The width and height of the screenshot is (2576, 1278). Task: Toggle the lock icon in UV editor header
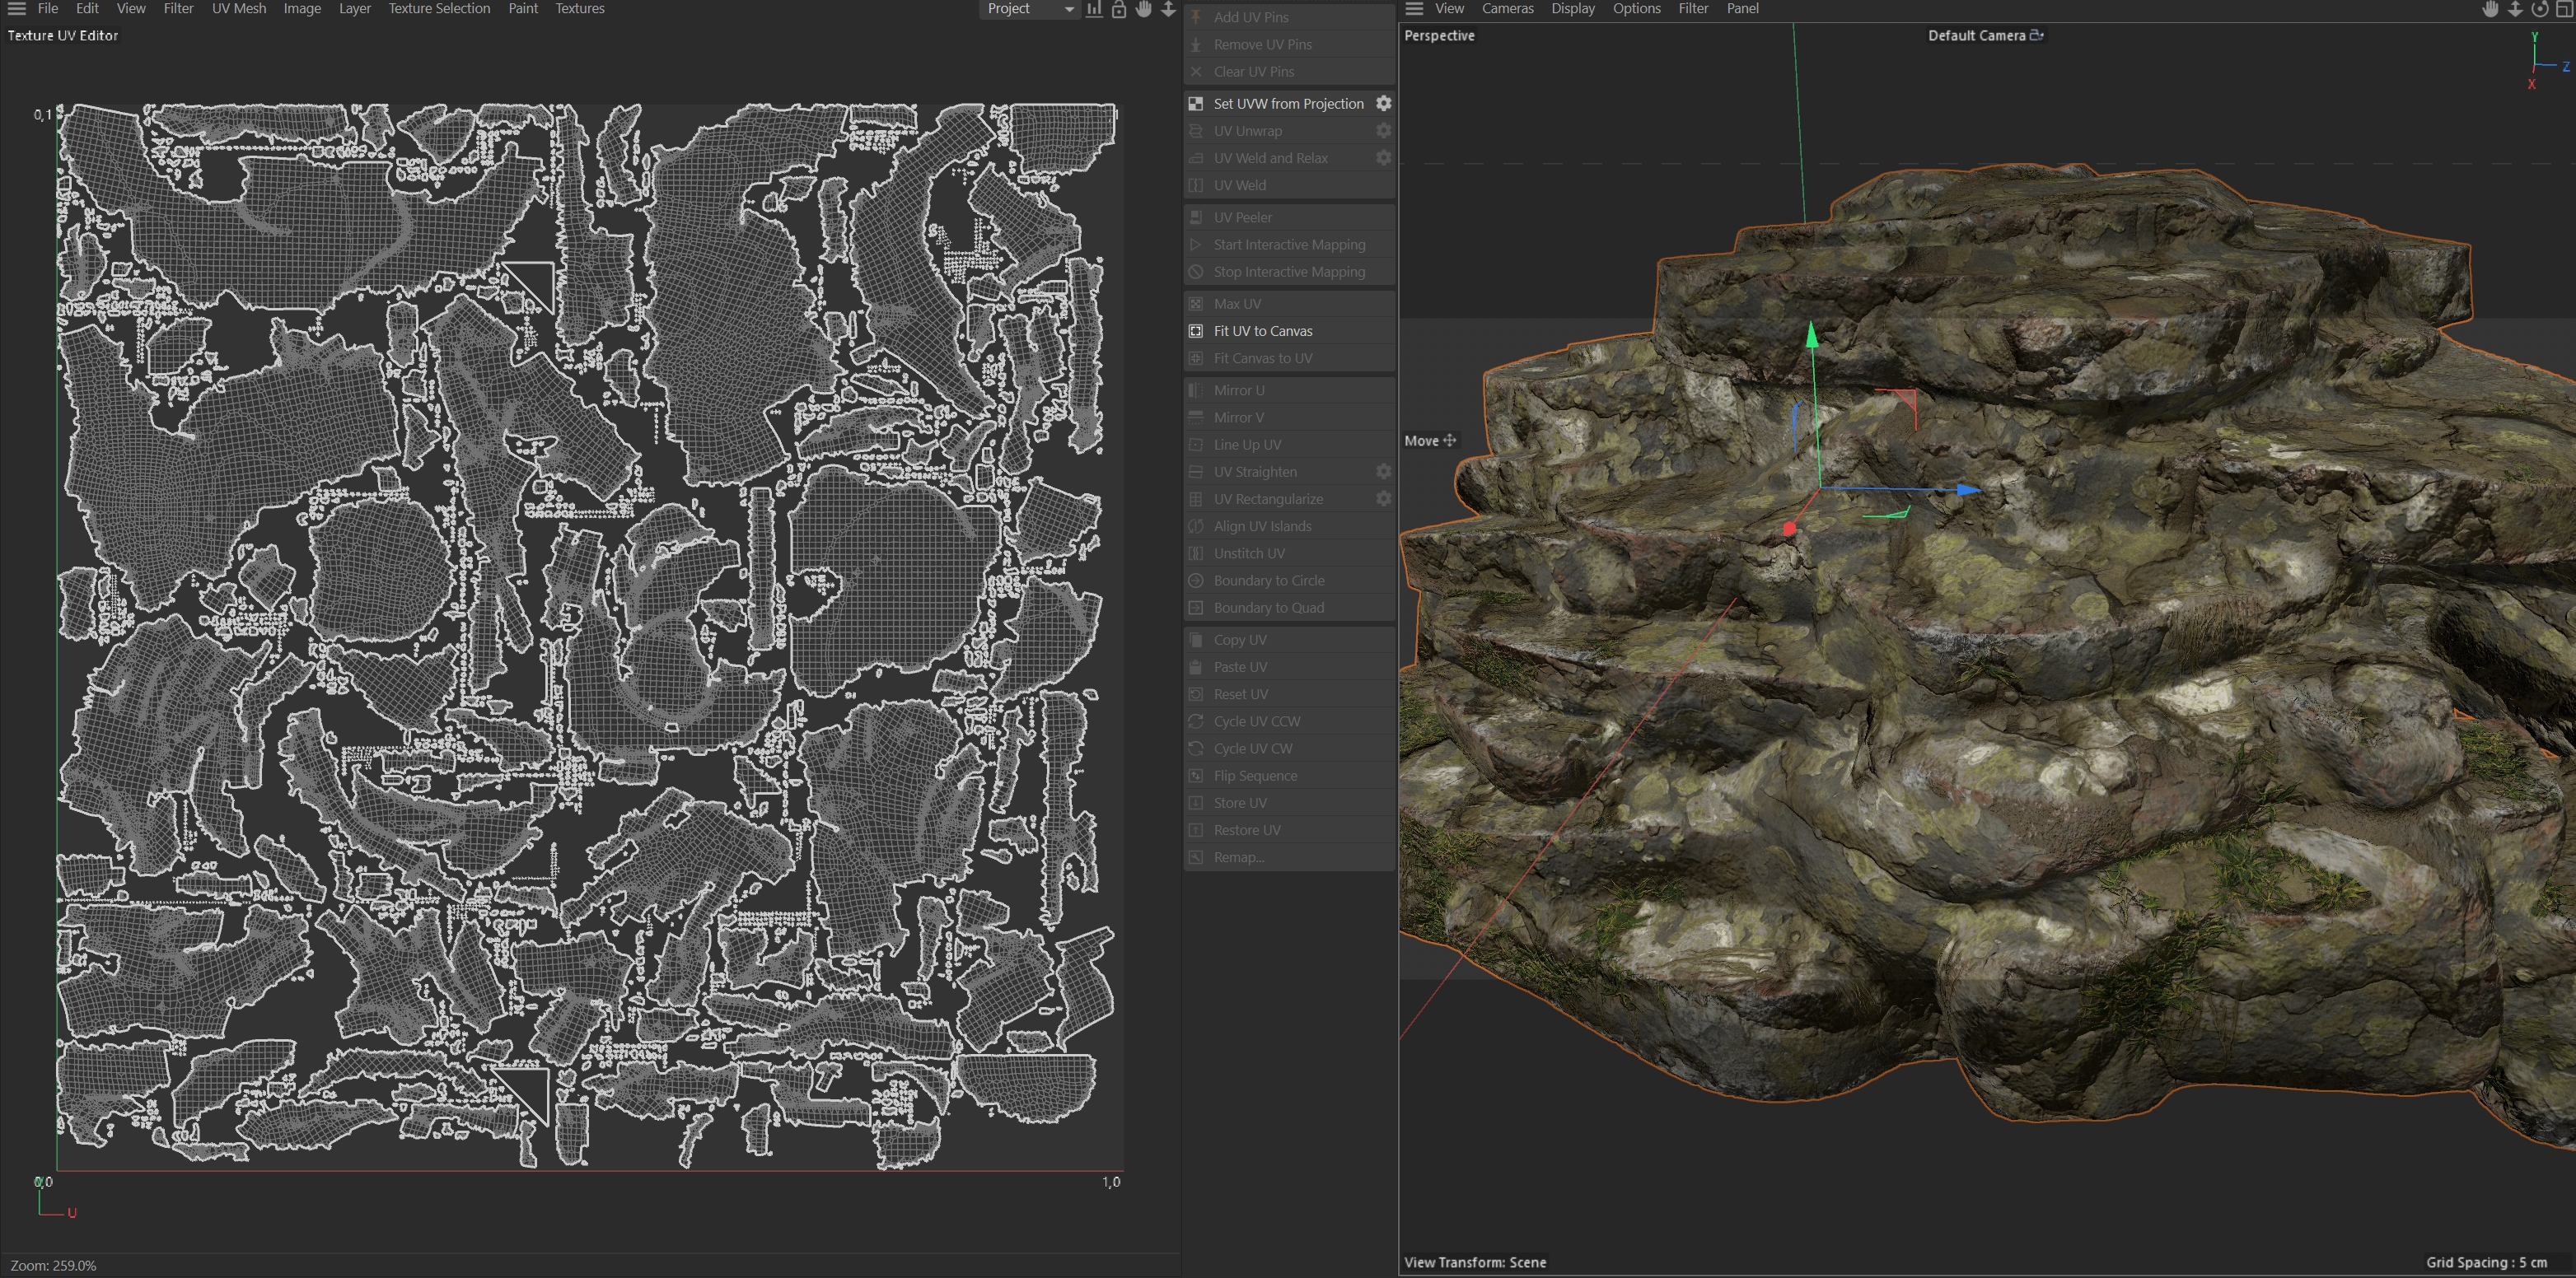click(x=1119, y=9)
